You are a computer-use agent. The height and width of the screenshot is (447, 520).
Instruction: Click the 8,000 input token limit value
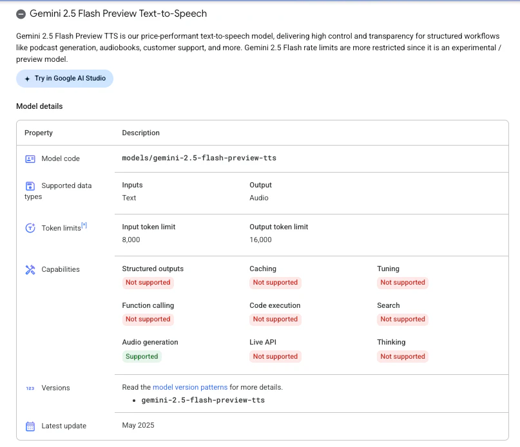pos(131,240)
